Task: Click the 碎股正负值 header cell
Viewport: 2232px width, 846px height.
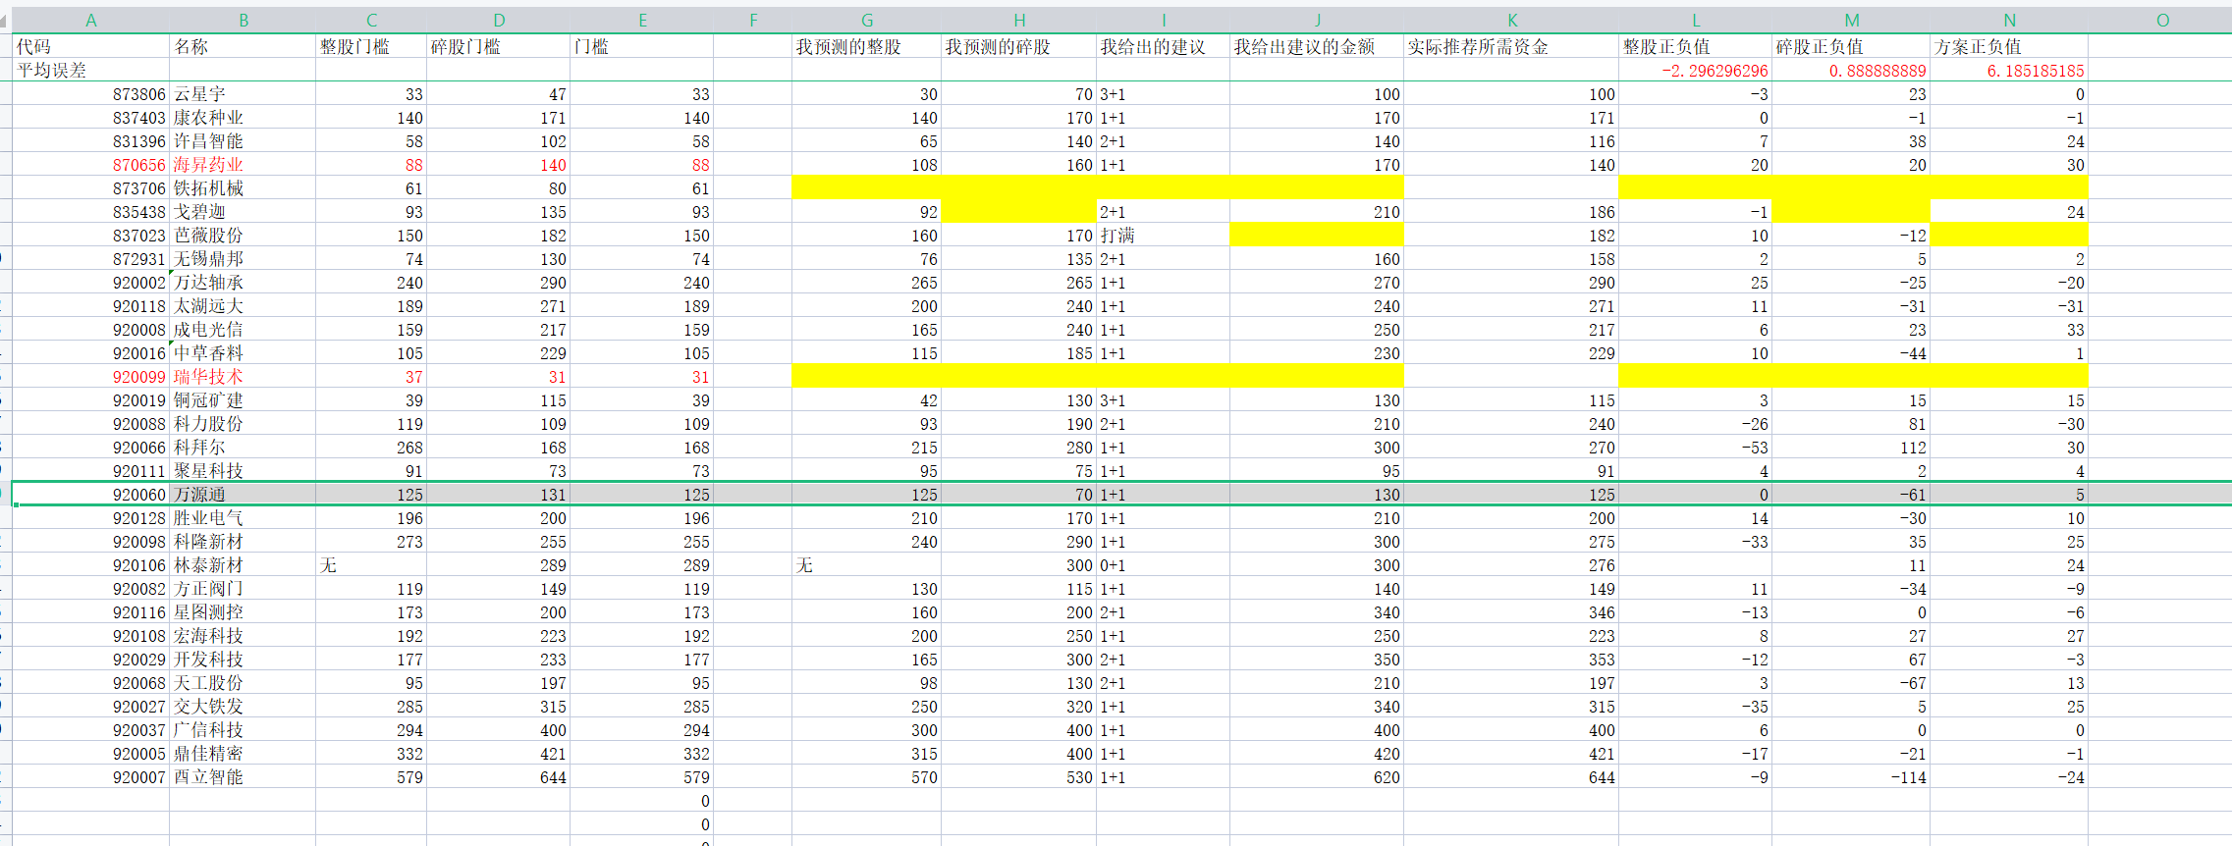Action: pyautogui.click(x=1851, y=46)
